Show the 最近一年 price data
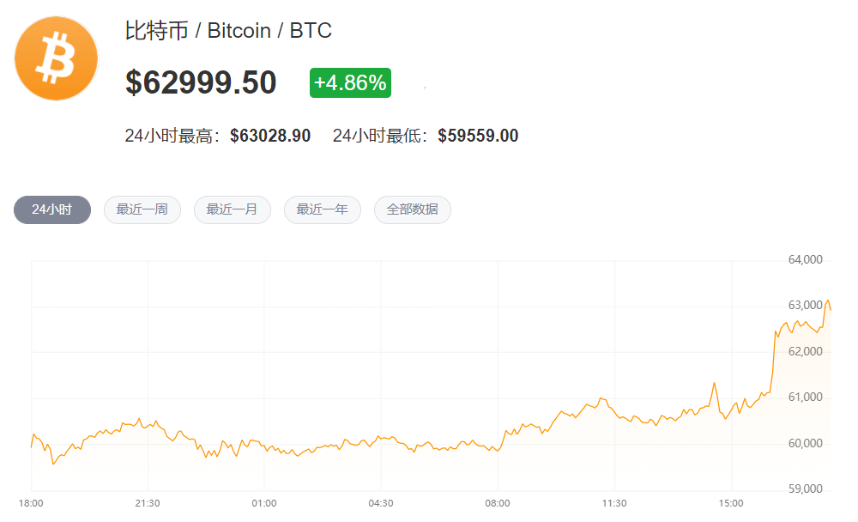This screenshot has height=522, width=858. click(x=323, y=209)
